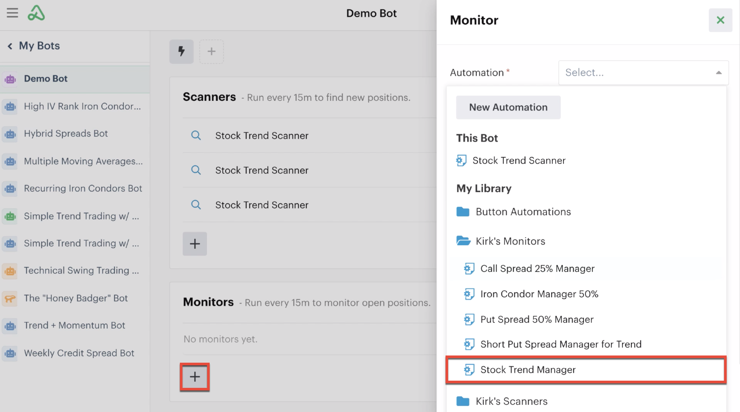Open the Honey Badger Bot
This screenshot has height=412, width=740.
(x=75, y=298)
